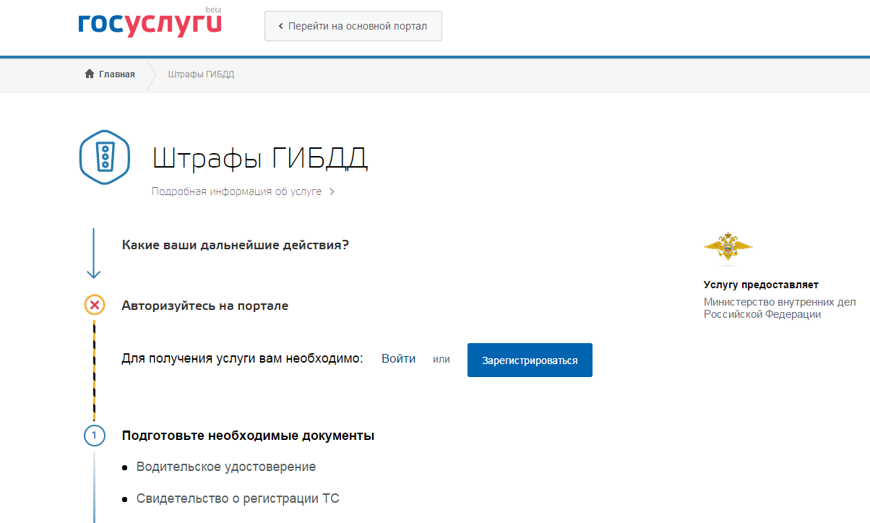Click the Ministry coat of arms emblem
This screenshot has height=523, width=870.
728,246
